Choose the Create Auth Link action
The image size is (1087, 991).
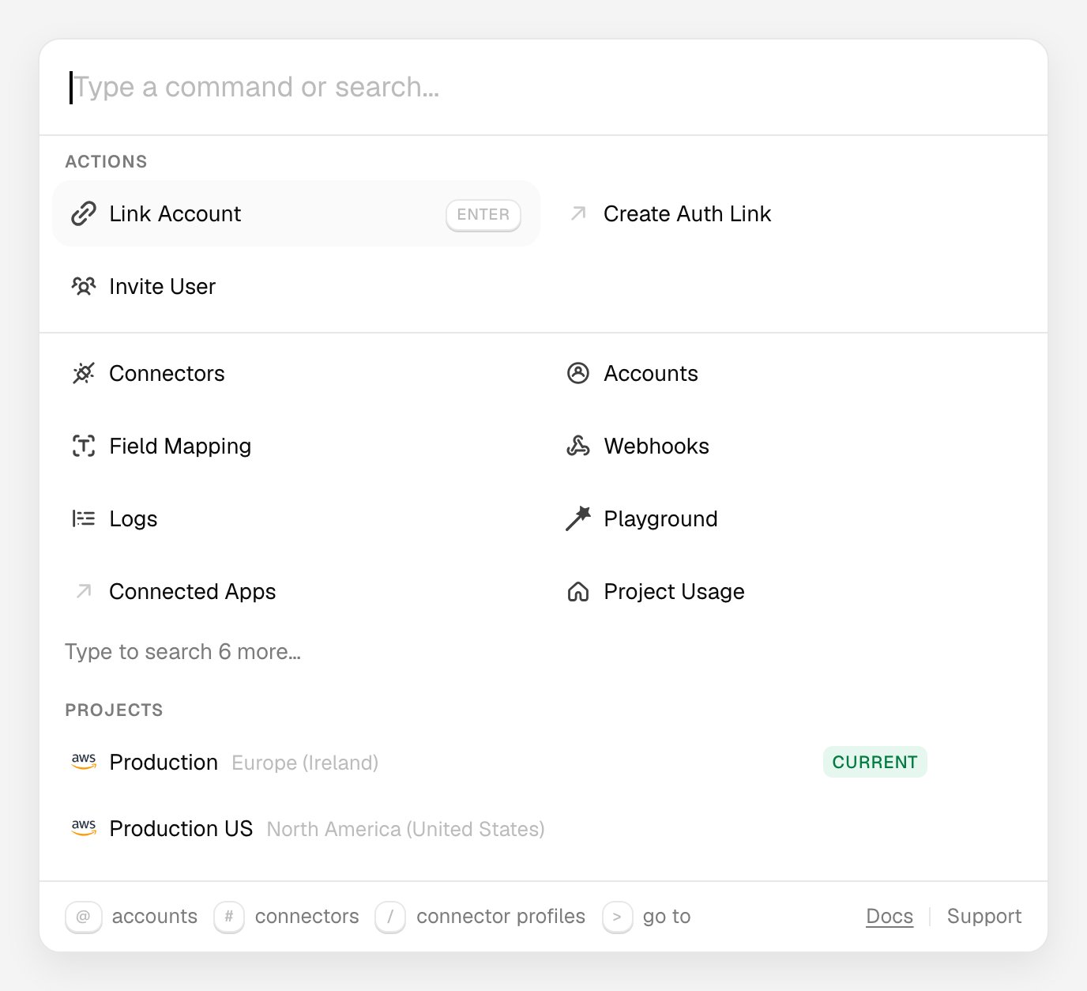791,213
